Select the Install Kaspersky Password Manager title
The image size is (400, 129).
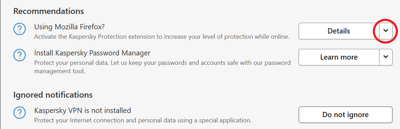tap(92, 53)
